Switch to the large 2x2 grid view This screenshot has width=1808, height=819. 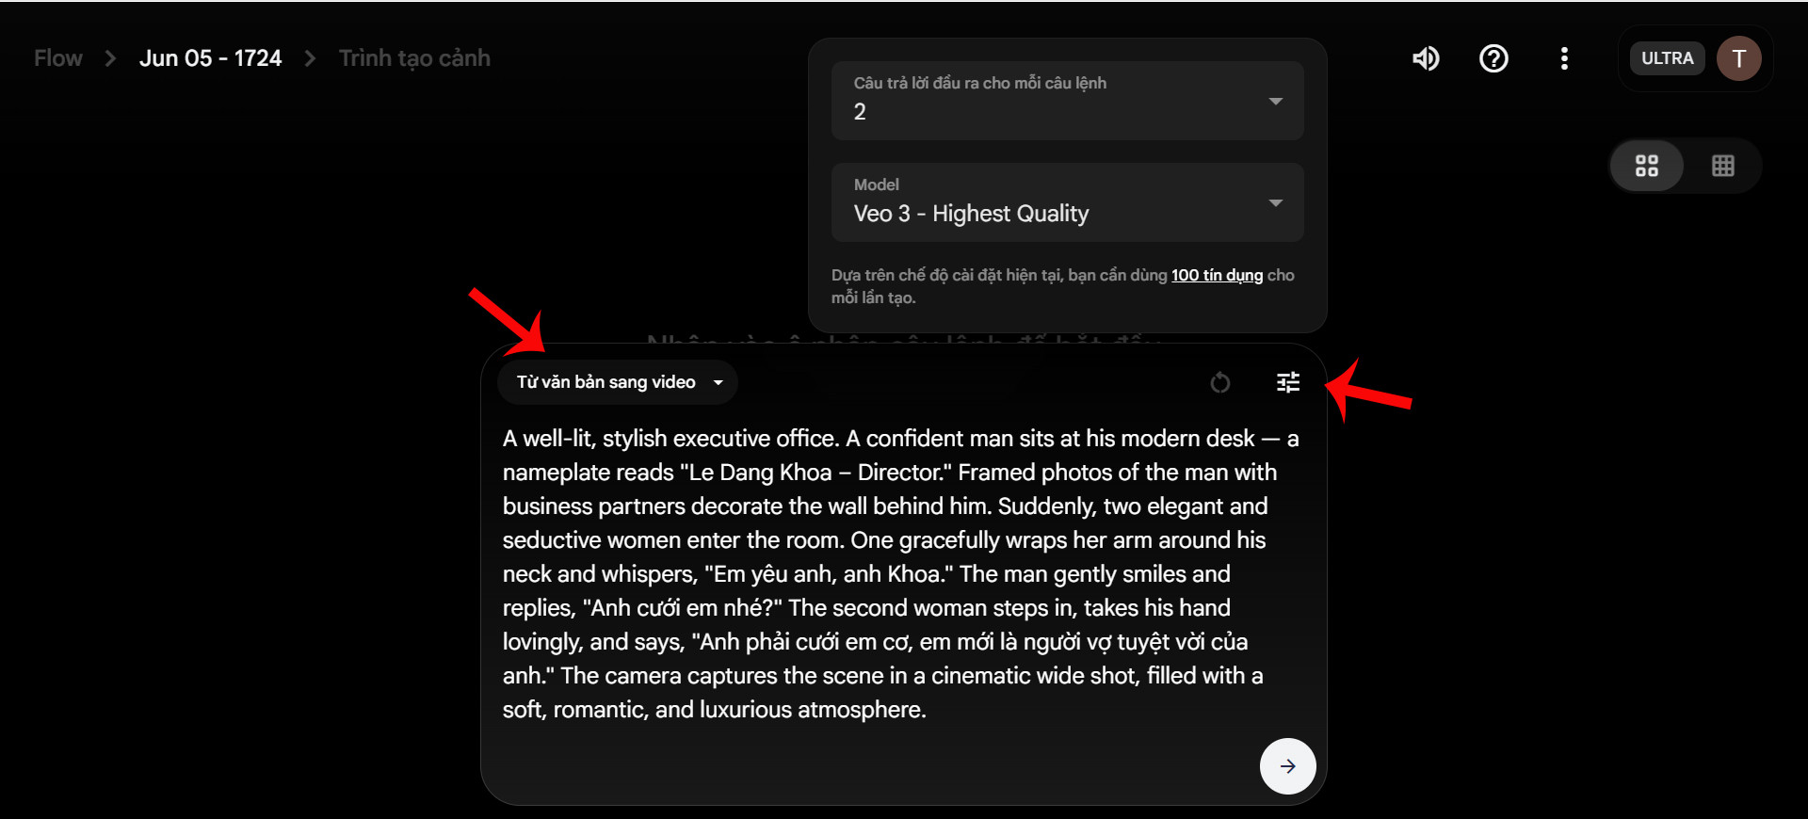pos(1647,166)
